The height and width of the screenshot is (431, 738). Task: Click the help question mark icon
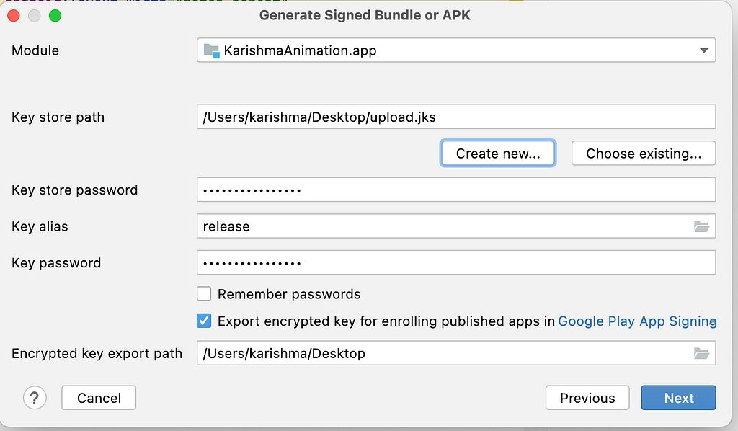35,398
